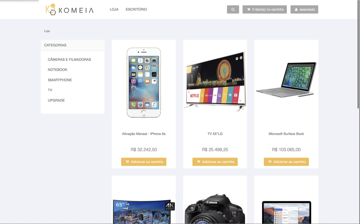The height and width of the screenshot is (224, 360).
Task: Add TV 55"LG to the cart
Action: point(215,162)
